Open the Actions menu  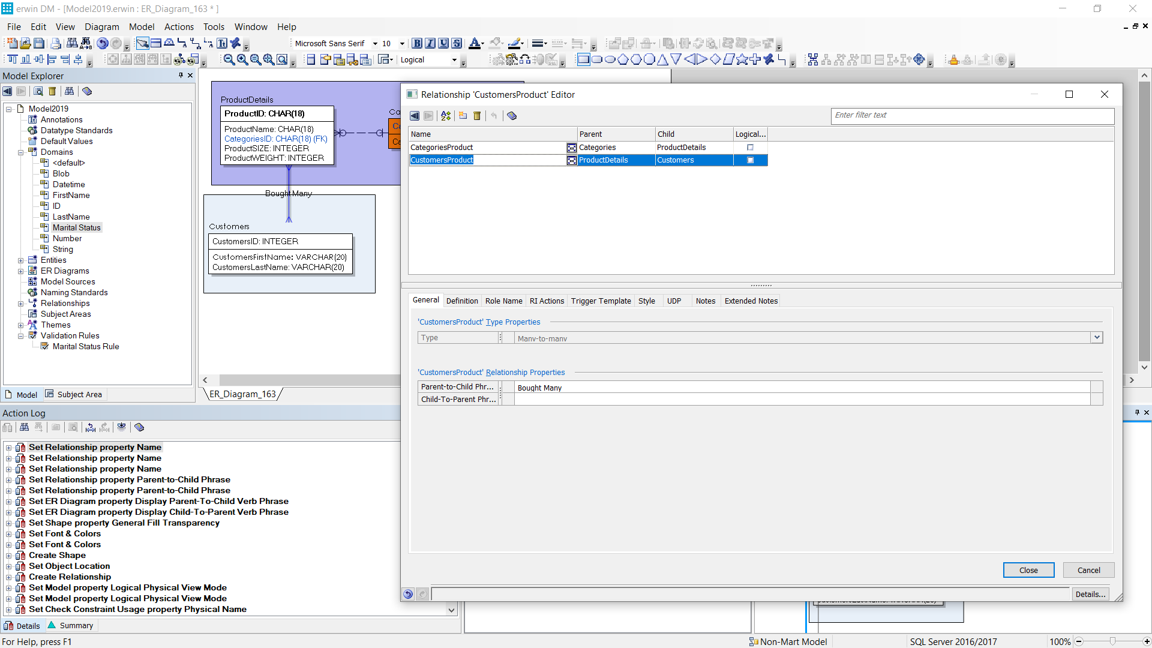pyautogui.click(x=179, y=26)
